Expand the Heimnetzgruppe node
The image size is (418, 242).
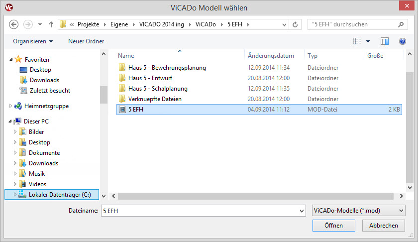pyautogui.click(x=10, y=106)
